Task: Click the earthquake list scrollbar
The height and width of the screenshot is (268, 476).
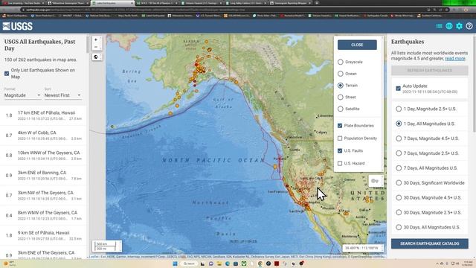Action: pyautogui.click(x=88, y=45)
